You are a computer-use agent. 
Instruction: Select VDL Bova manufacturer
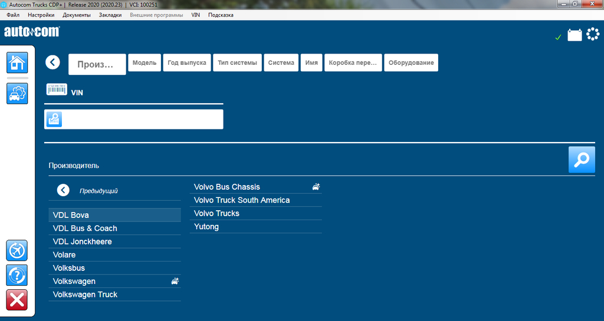[115, 215]
